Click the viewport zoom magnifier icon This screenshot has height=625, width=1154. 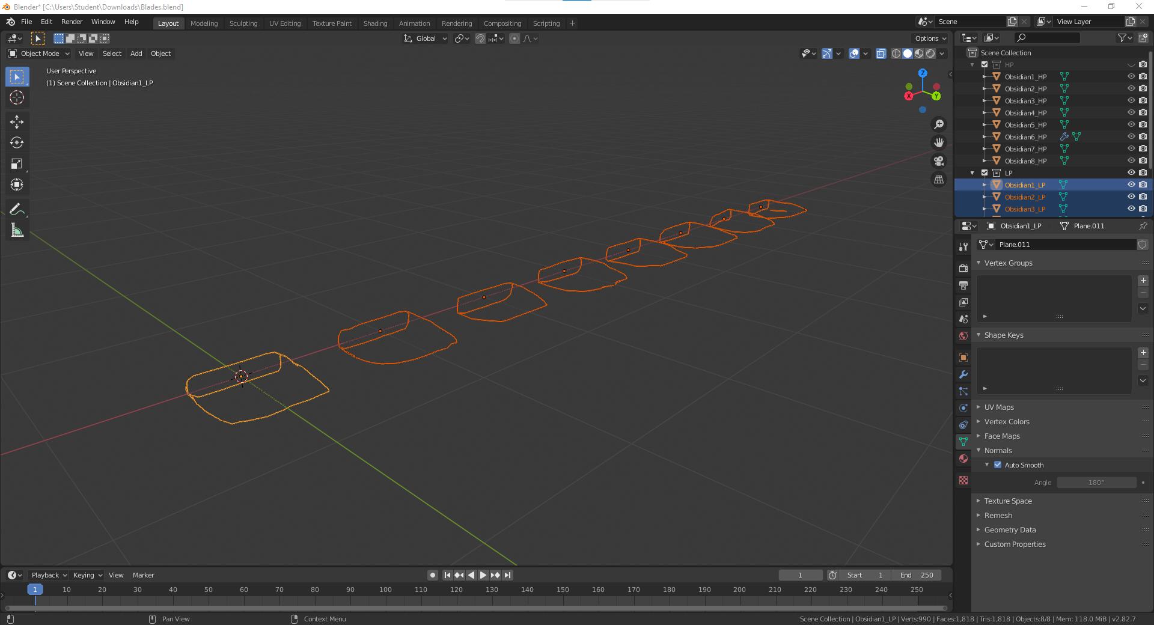tap(939, 124)
